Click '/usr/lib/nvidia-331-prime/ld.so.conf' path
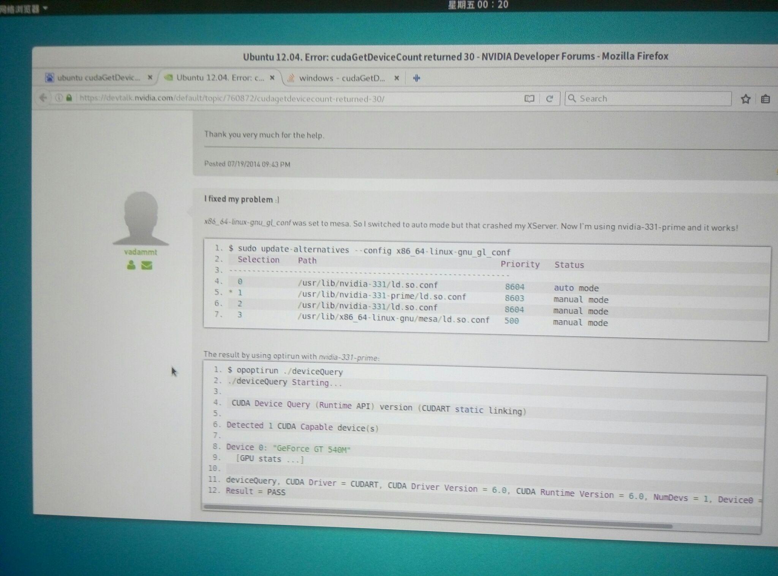Viewport: 778px width, 576px height. click(x=382, y=296)
